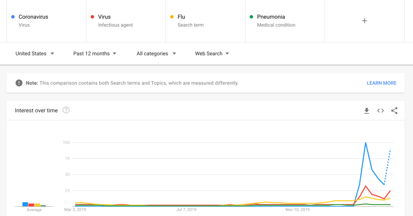Select the Pneumonia medical condition term
The image size is (413, 216).
pos(271,17)
